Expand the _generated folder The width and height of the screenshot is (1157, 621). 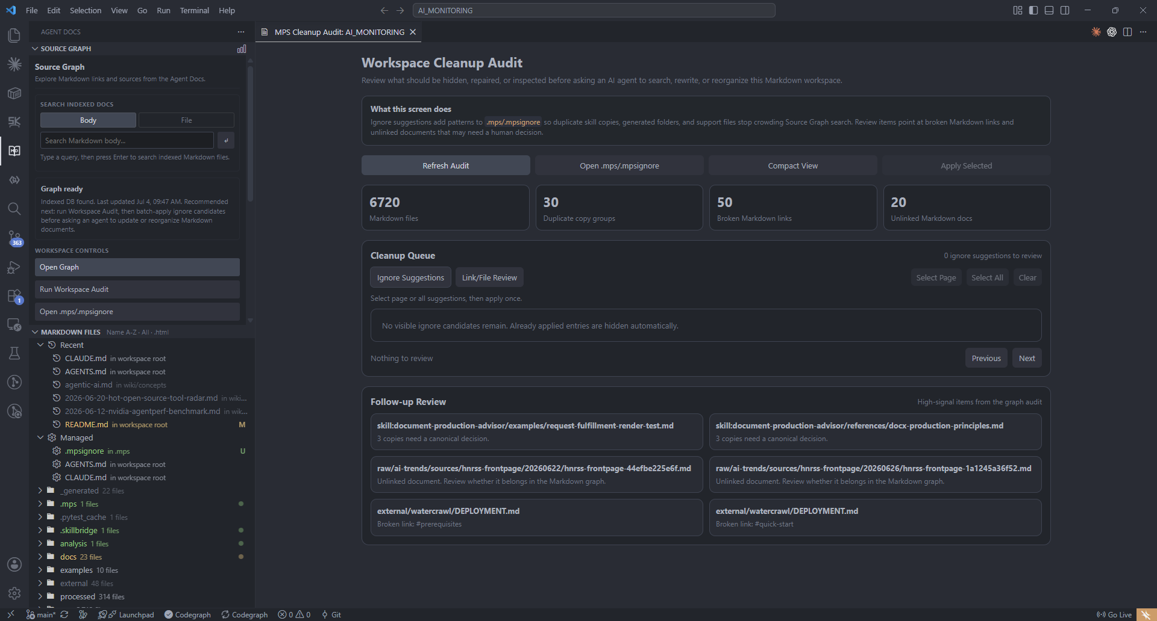pyautogui.click(x=40, y=490)
